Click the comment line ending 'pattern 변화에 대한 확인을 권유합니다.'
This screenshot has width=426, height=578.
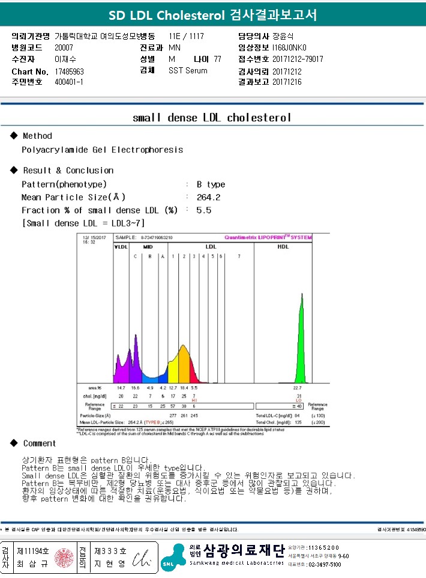tap(104, 498)
